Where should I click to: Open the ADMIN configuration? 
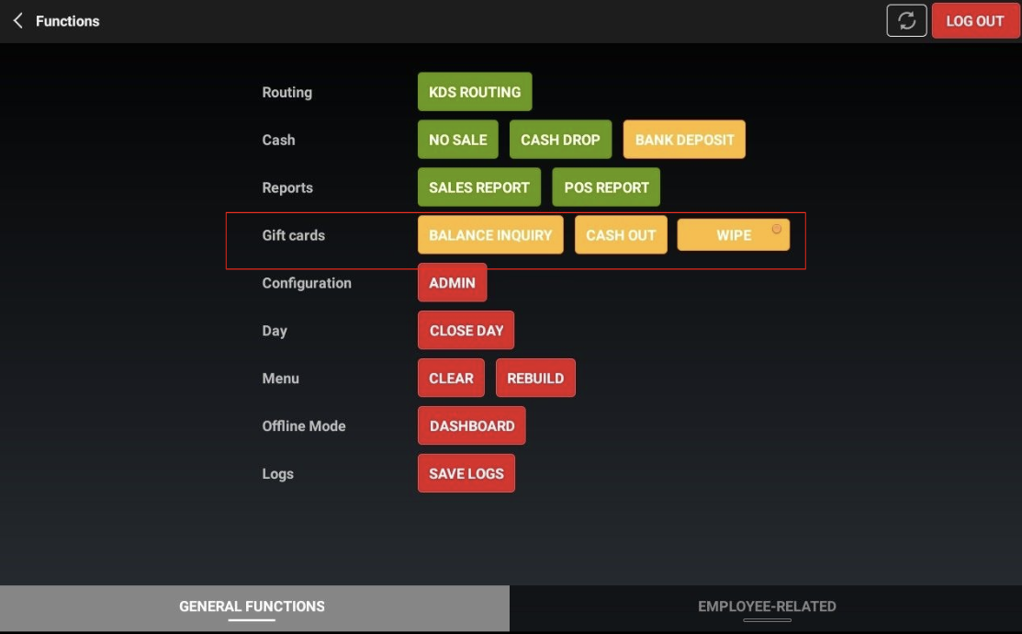pos(452,283)
